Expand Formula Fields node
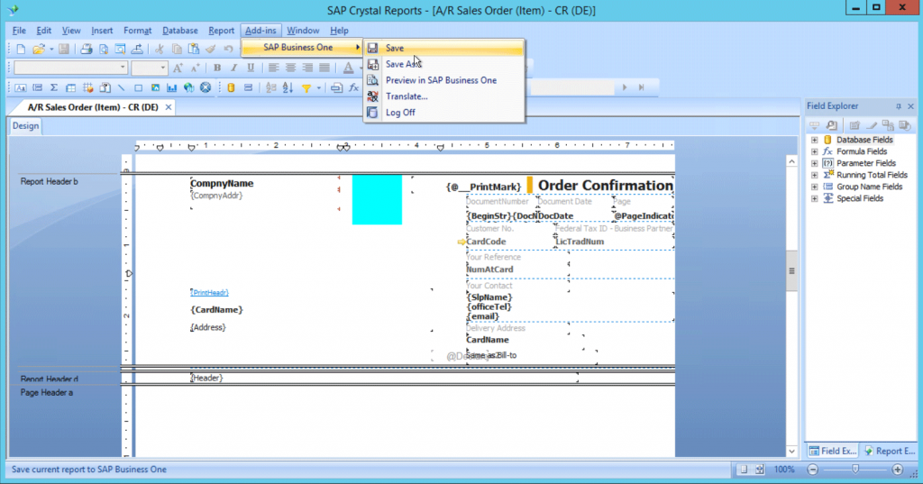This screenshot has height=484, width=923. click(815, 152)
